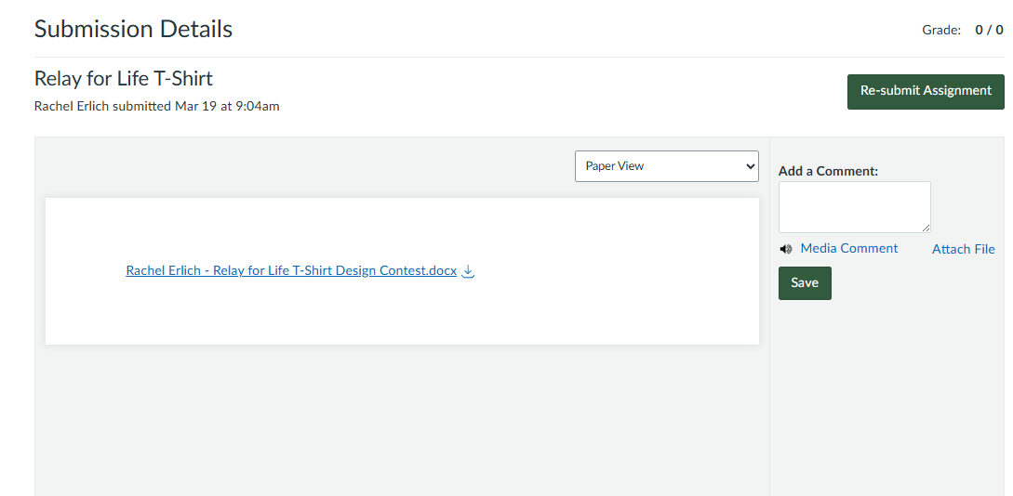Save the comment with the Save button
This screenshot has height=496, width=1013.
tap(805, 283)
